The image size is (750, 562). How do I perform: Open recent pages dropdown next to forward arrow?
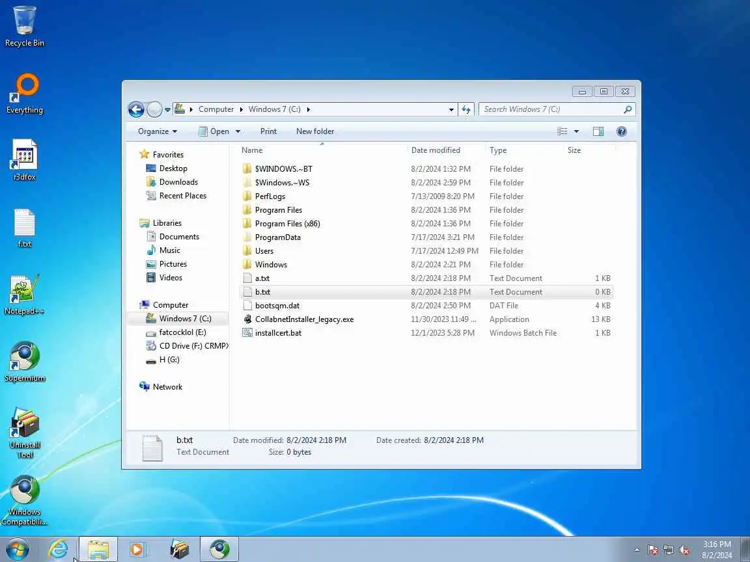[x=167, y=109]
